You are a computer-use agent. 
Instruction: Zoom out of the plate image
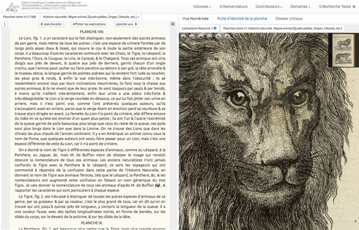(x=192, y=37)
